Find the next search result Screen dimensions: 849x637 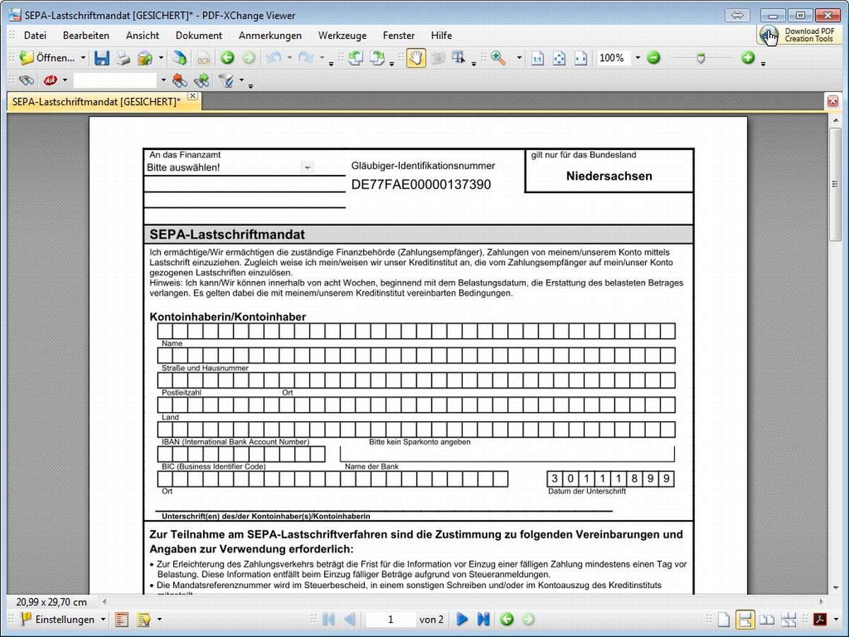tap(202, 80)
